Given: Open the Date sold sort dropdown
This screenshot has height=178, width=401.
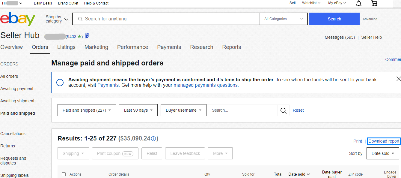Looking at the screenshot, I should [x=383, y=153].
